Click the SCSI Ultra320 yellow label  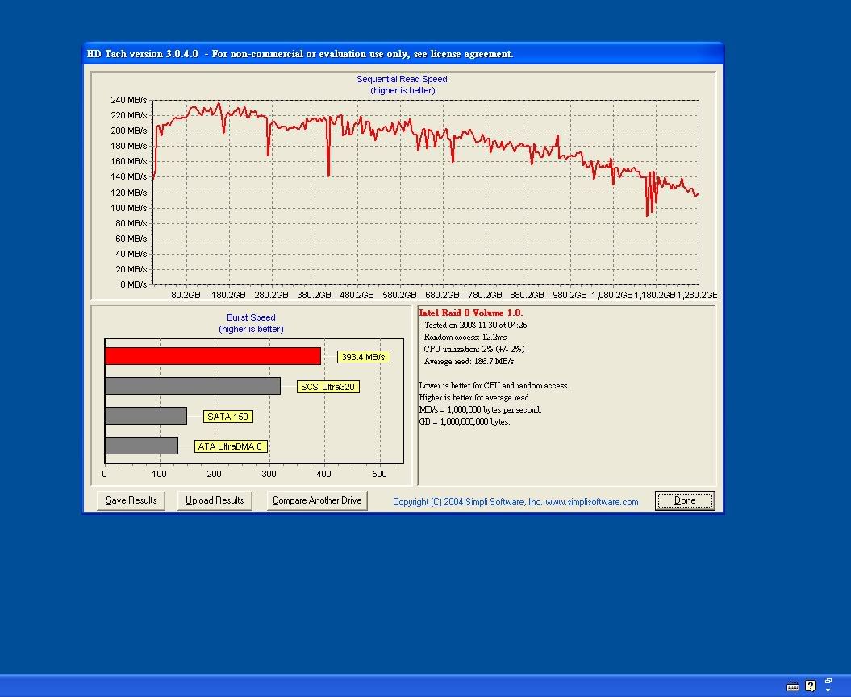coord(327,387)
